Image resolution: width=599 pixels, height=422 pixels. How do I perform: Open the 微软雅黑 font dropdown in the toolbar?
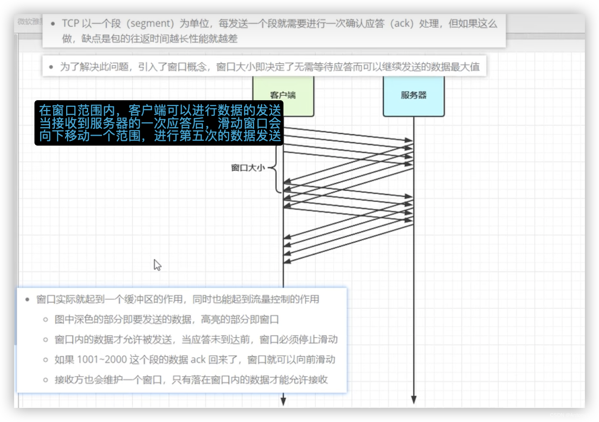29,22
